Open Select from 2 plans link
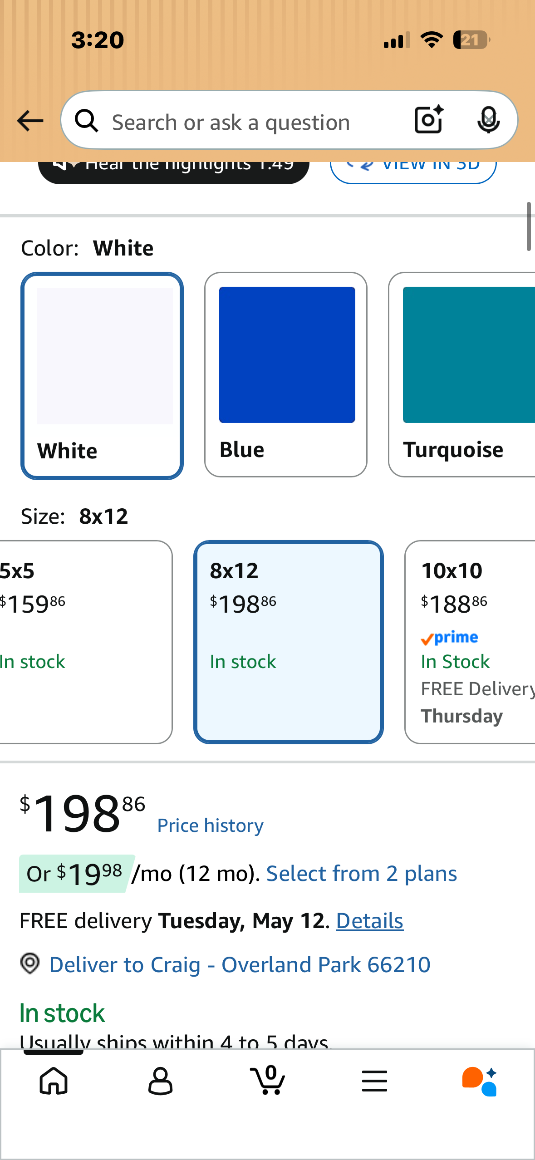The width and height of the screenshot is (535, 1160). [361, 874]
